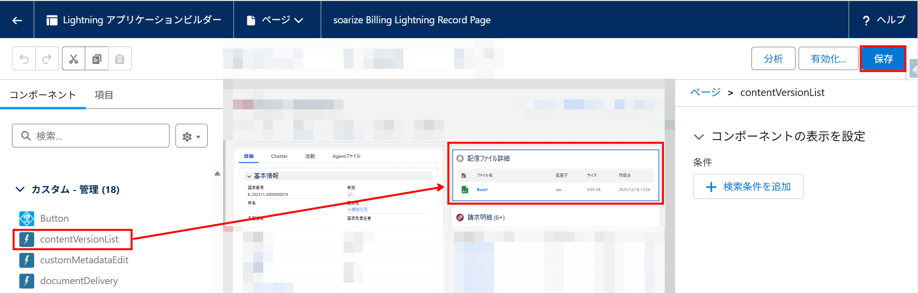Viewport: 918px width, 293px height.
Task: Click the 保存 button
Action: [883, 59]
